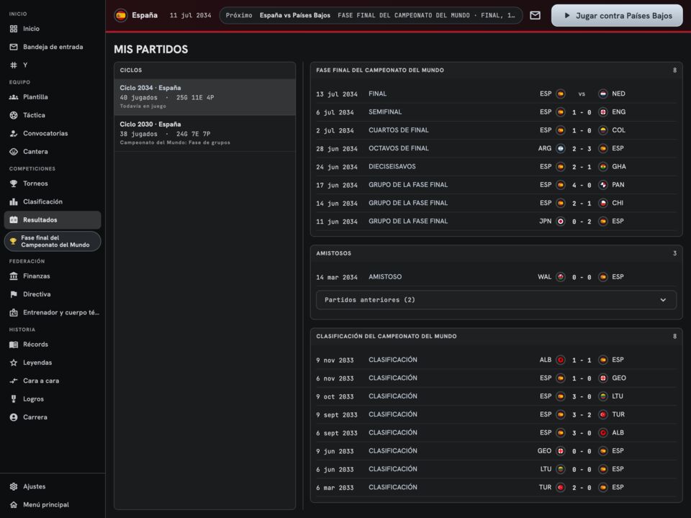691x518 pixels.
Task: Open the 13 jul 2034 FINAL match row
Action: pyautogui.click(x=496, y=94)
